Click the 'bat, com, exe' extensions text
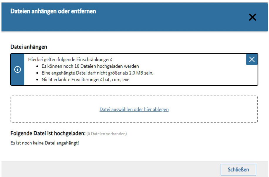 [116, 80]
